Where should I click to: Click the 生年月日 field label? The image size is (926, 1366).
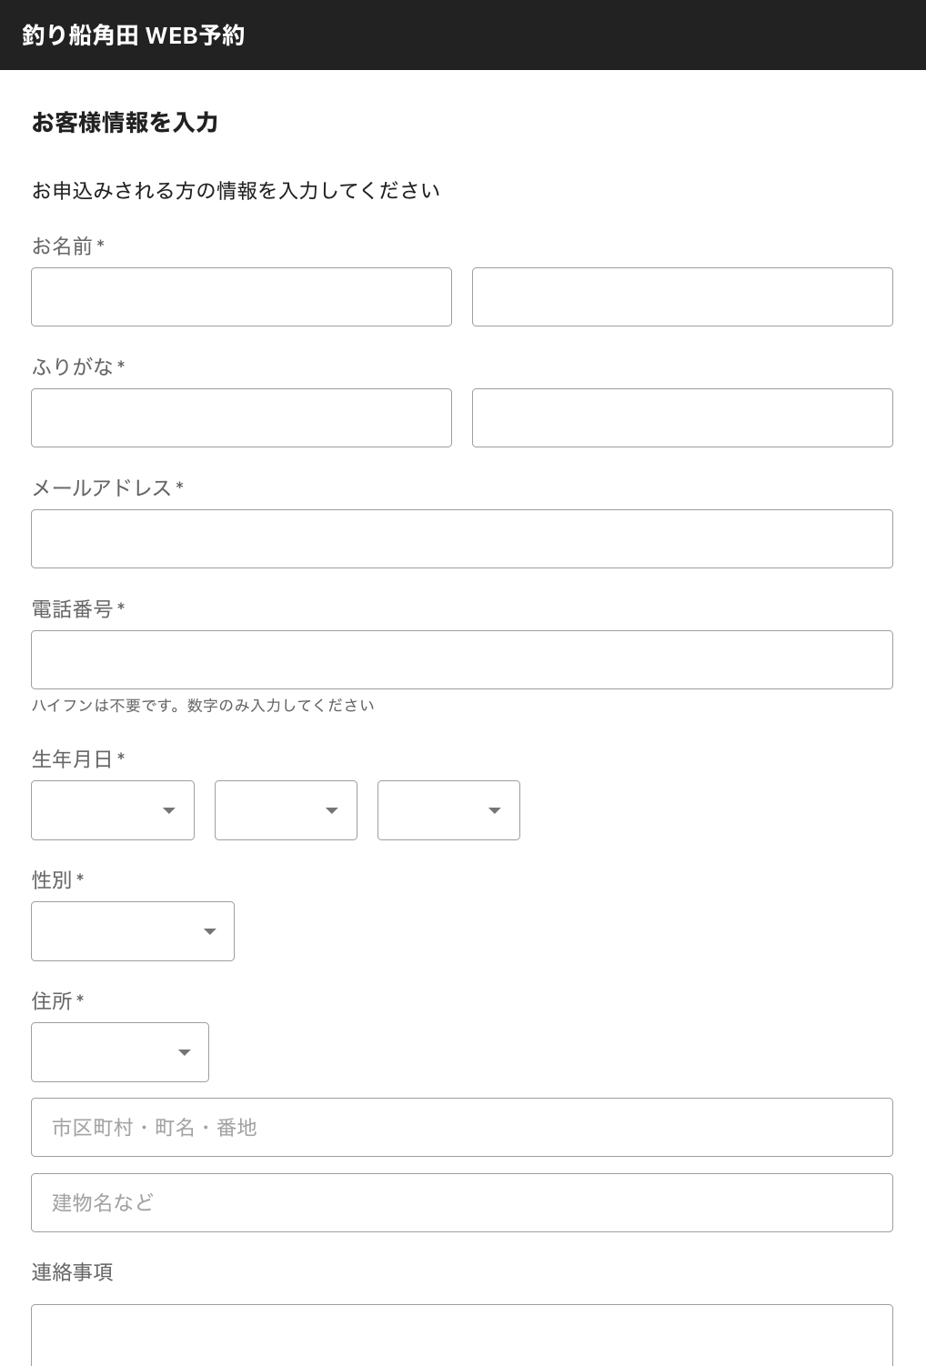[73, 759]
